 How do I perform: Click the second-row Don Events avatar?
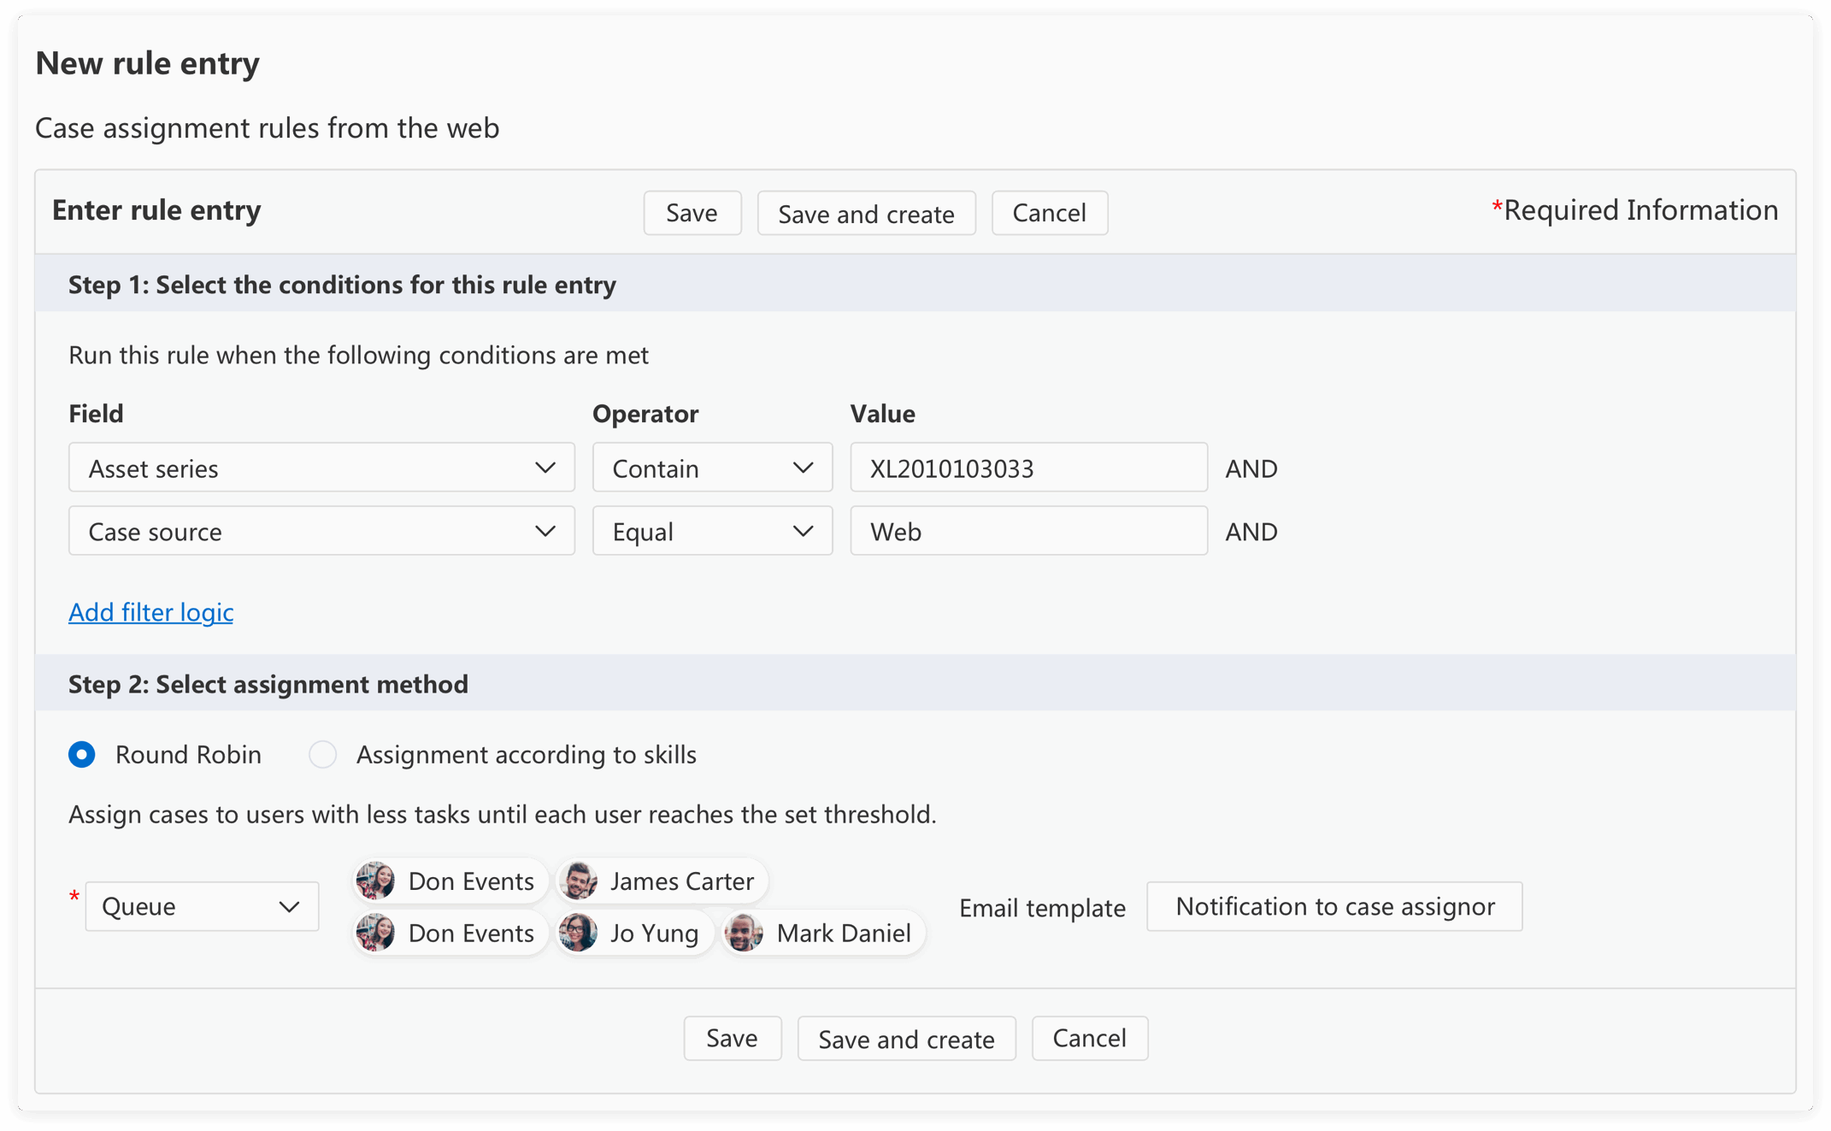(x=376, y=933)
